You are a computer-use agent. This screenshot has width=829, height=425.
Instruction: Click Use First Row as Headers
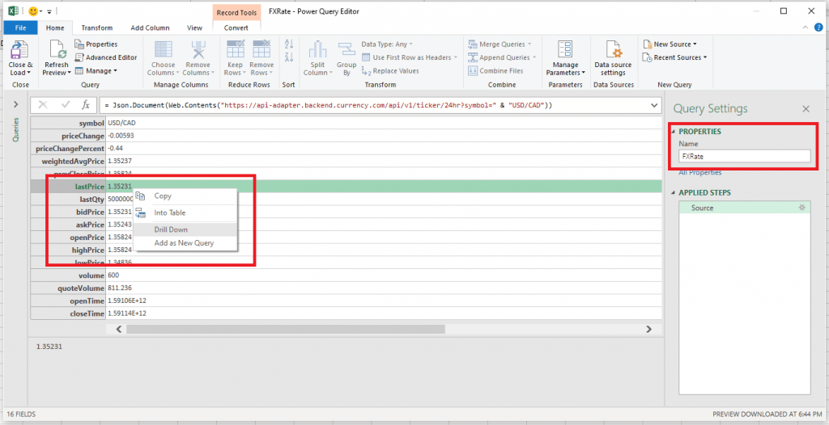[409, 57]
